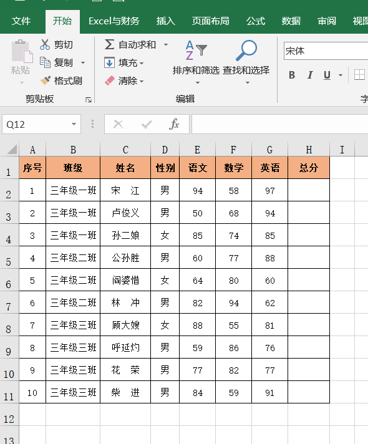Select column C header
Image resolution: width=368 pixels, height=444 pixels.
point(125,149)
